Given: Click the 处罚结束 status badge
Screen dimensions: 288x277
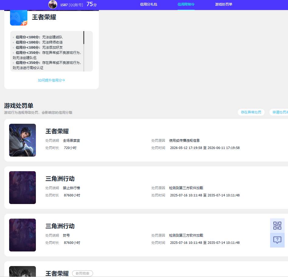Looking at the screenshot, I should coord(82,273).
